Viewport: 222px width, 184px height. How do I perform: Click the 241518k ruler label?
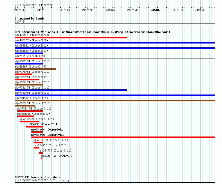155,10
